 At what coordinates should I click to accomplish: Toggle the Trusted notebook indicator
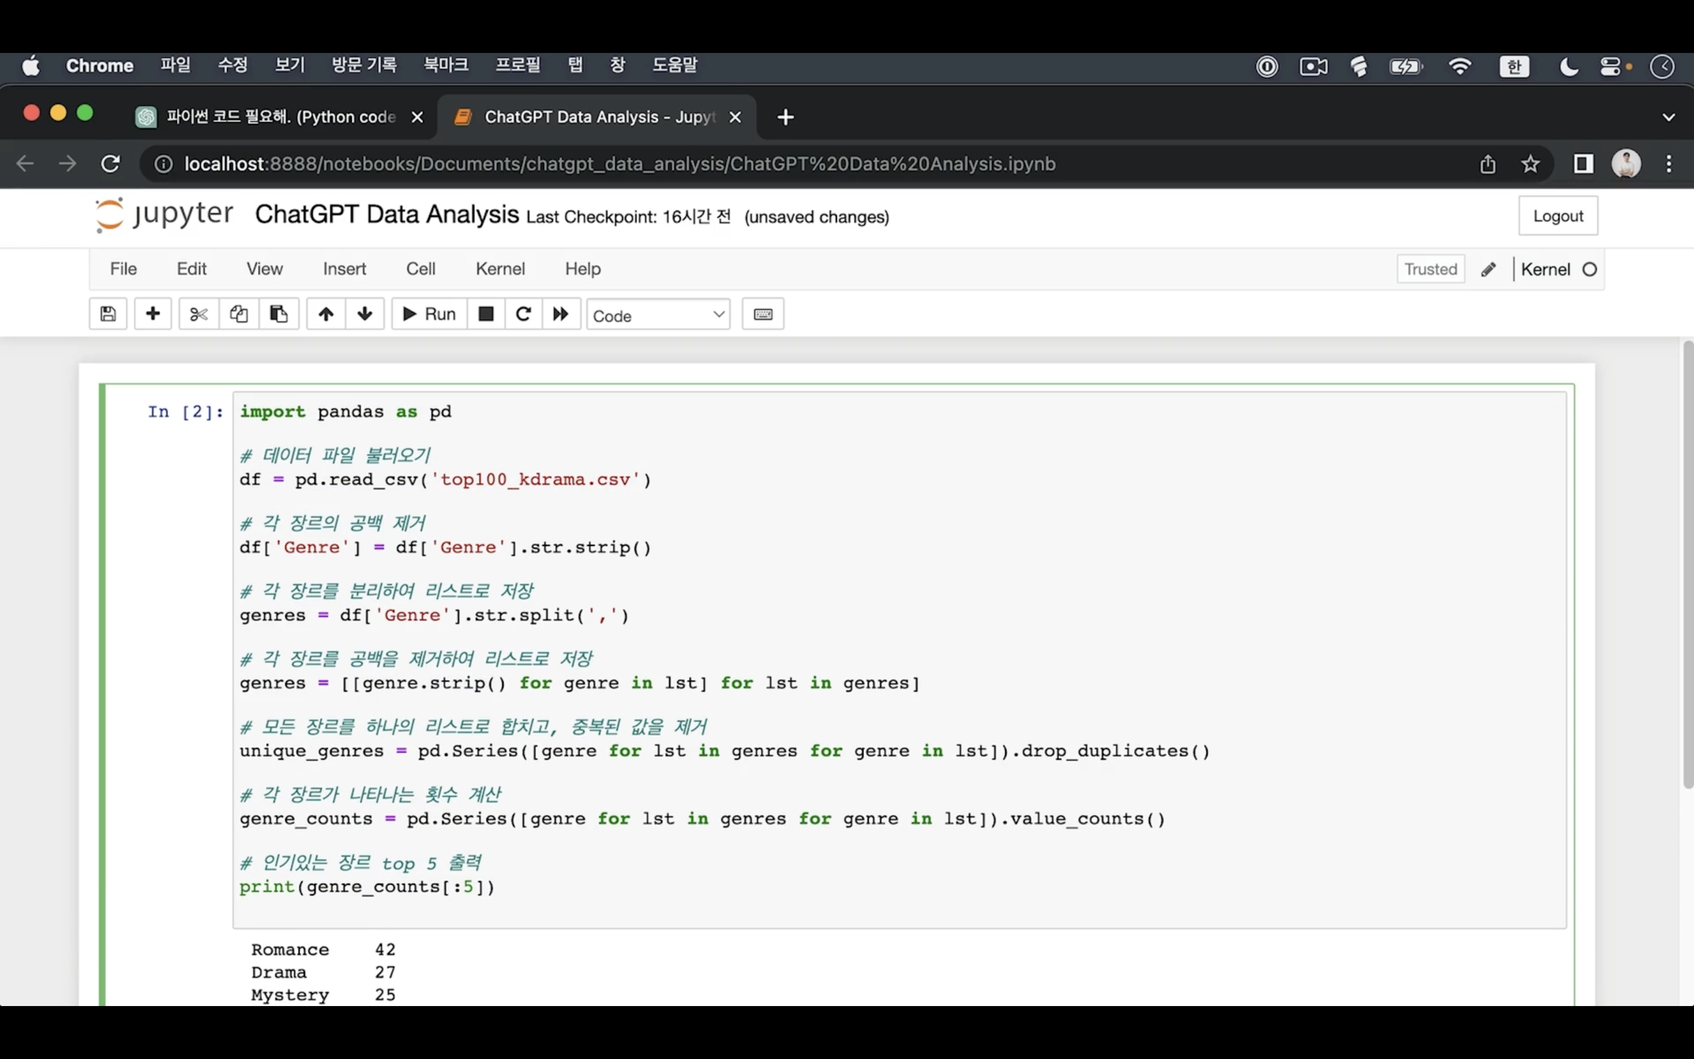coord(1430,269)
